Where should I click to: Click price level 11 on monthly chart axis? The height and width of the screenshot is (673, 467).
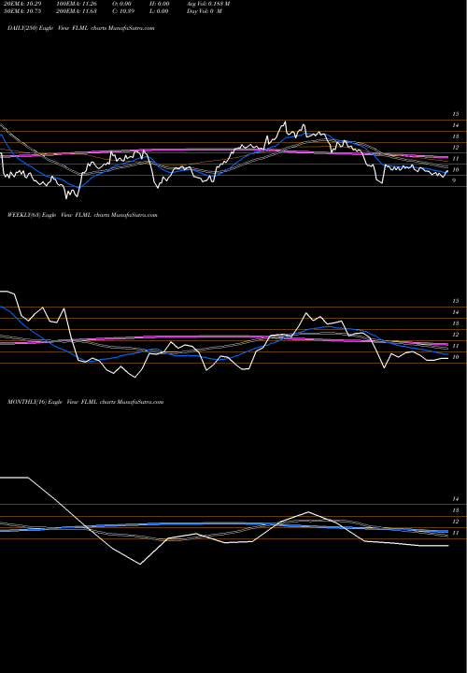coord(456,533)
